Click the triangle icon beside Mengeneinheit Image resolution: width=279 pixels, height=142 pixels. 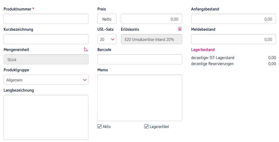[x=86, y=50]
